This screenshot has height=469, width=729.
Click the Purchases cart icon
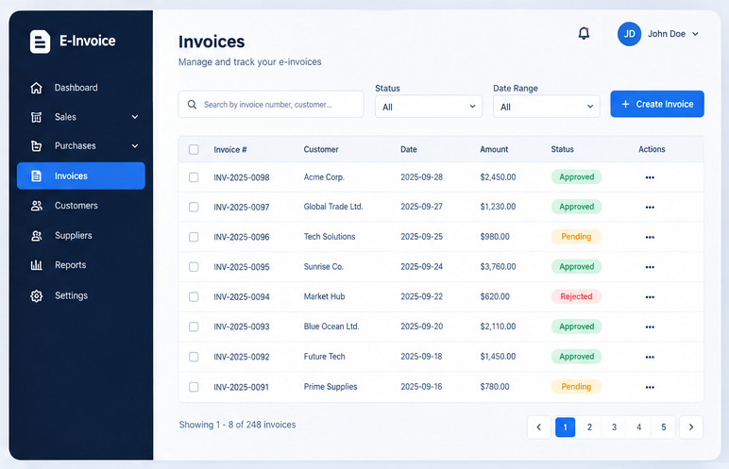coord(36,146)
